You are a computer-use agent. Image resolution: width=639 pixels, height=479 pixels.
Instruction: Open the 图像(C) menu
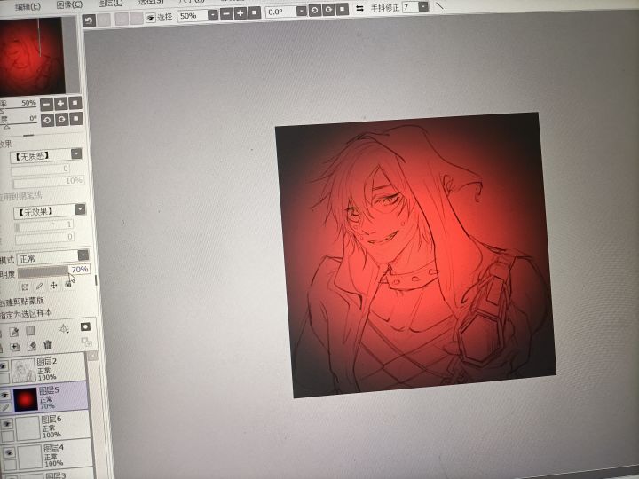click(69, 5)
